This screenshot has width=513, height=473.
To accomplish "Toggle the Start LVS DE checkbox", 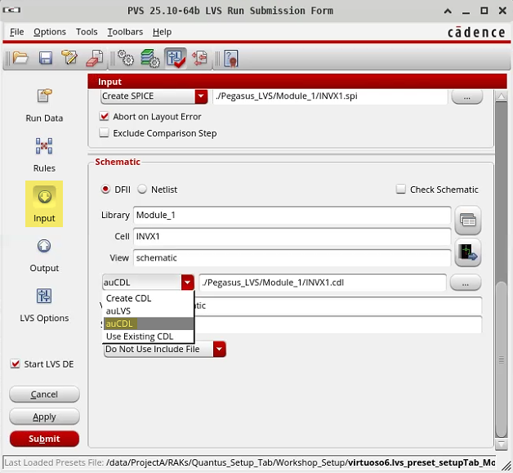I will [15, 364].
